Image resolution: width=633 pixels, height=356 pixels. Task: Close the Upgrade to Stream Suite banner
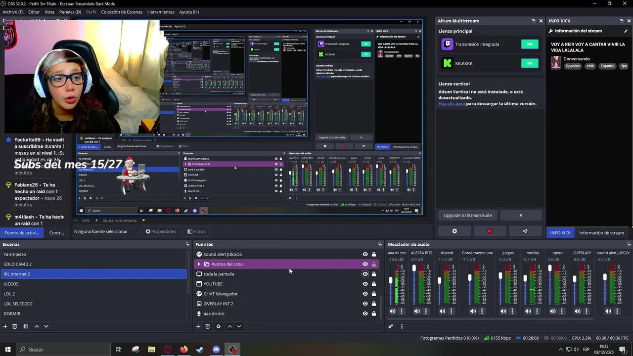coord(521,216)
